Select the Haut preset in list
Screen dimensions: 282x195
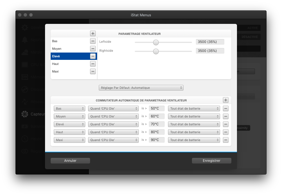point(70,64)
